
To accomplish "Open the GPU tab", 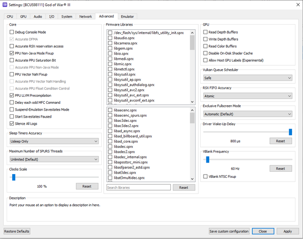I will 23,17.
